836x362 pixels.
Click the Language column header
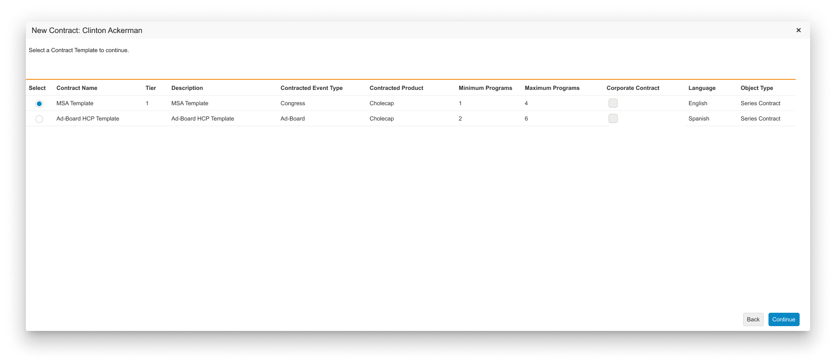[702, 88]
